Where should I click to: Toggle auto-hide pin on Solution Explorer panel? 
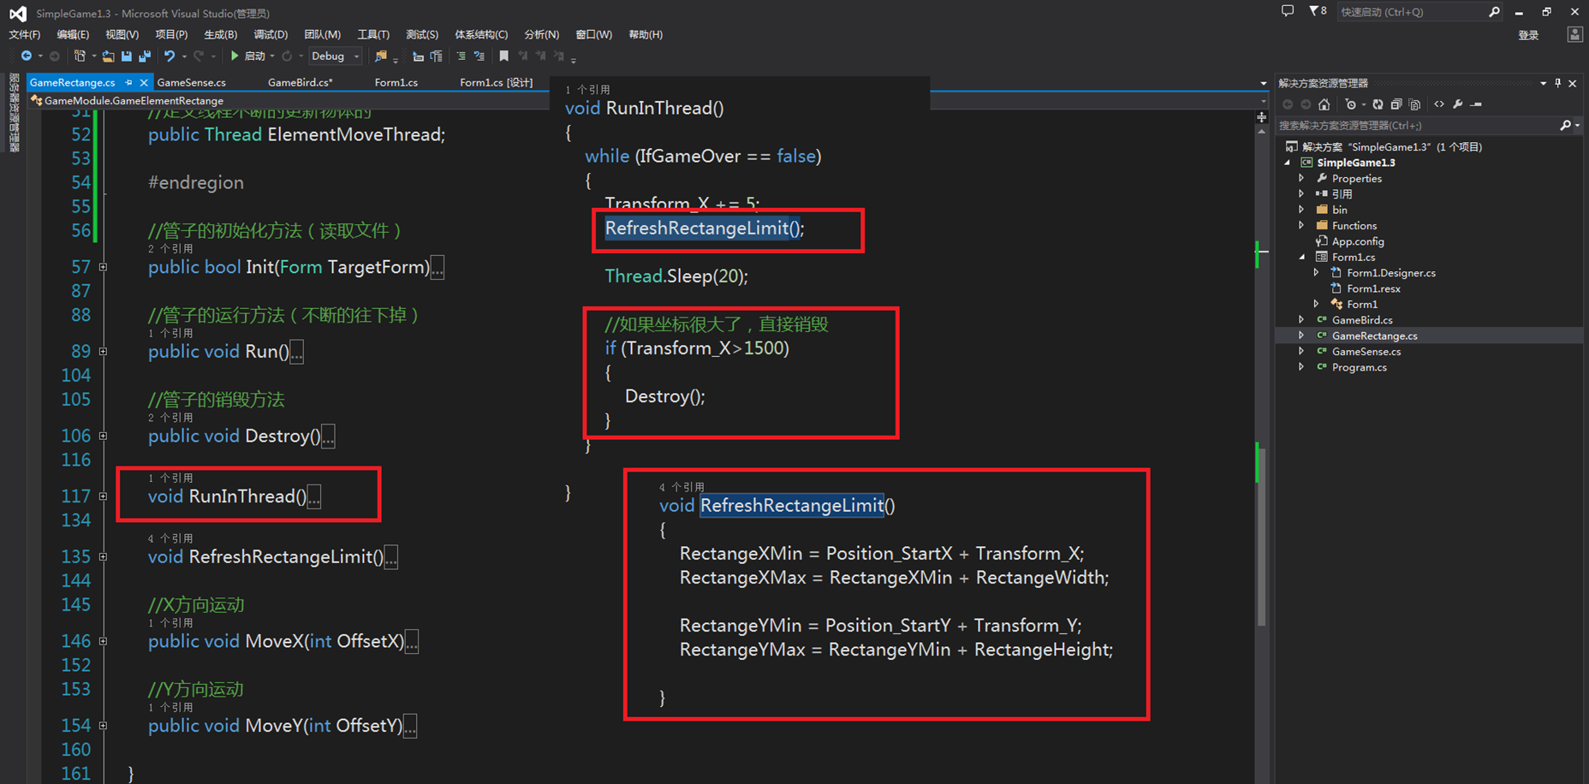click(x=1557, y=83)
